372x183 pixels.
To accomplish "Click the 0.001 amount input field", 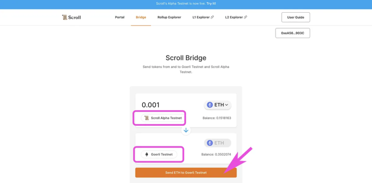I will tap(169, 105).
